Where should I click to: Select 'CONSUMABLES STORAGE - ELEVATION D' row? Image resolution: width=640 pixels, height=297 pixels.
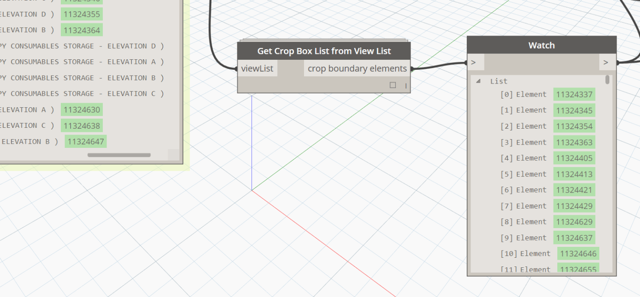pos(82,46)
